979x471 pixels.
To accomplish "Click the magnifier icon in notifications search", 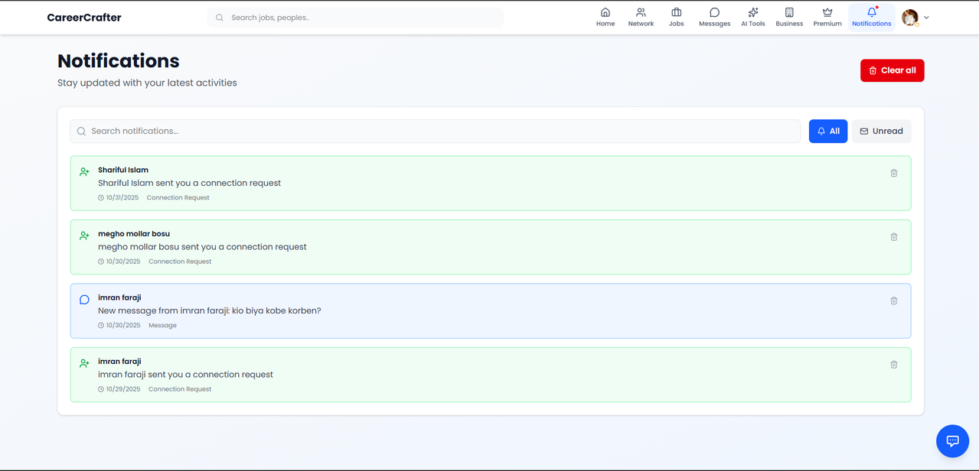I will coord(81,132).
